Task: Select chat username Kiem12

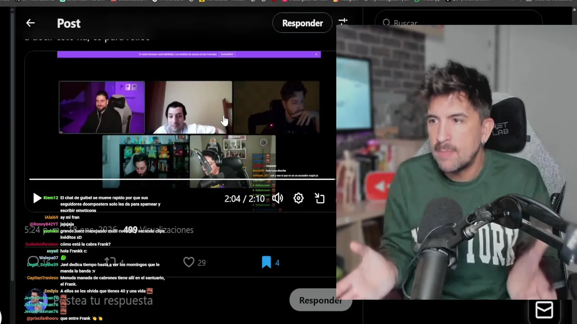Action: (50, 198)
